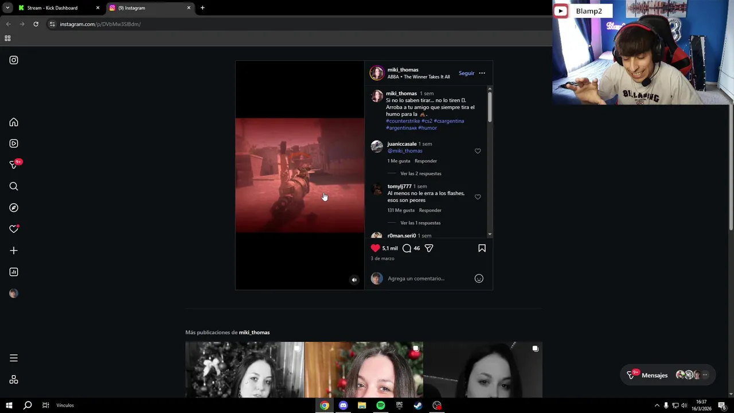Screen dimensions: 734x413
Task: Like tomylj777's comment
Action: [478, 197]
